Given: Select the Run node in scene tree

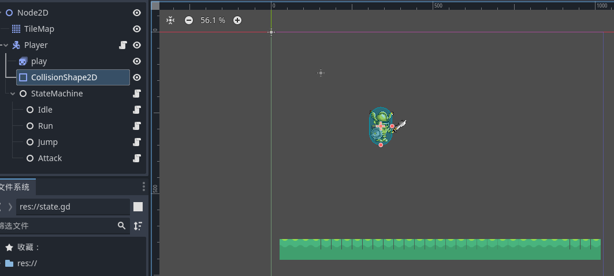Looking at the screenshot, I should point(45,126).
